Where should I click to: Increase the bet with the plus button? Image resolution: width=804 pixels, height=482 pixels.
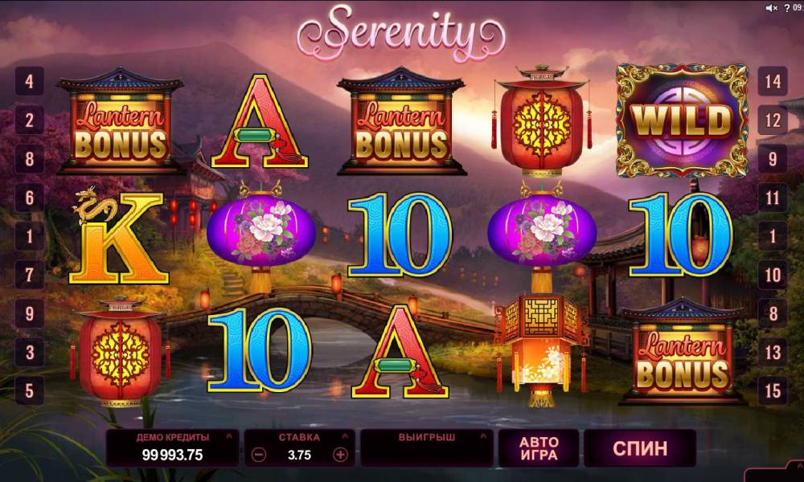pos(340,455)
